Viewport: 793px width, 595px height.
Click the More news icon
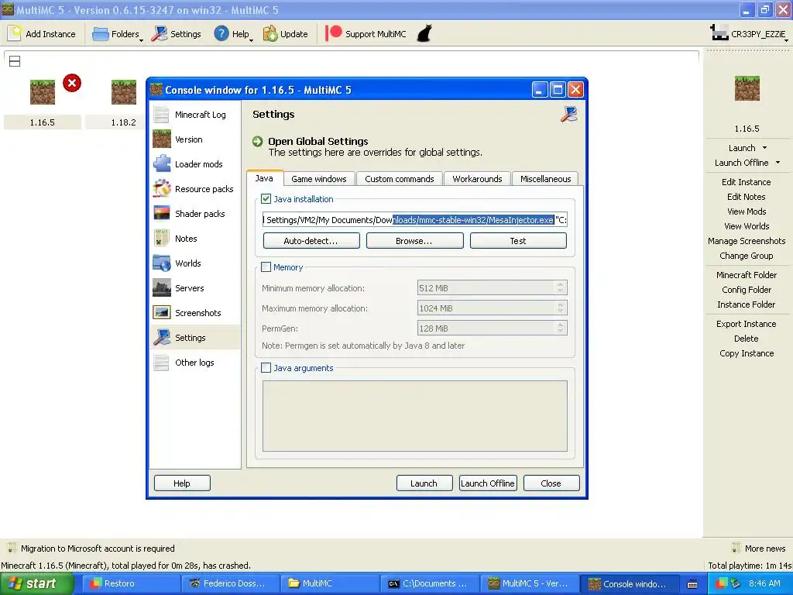(x=736, y=548)
